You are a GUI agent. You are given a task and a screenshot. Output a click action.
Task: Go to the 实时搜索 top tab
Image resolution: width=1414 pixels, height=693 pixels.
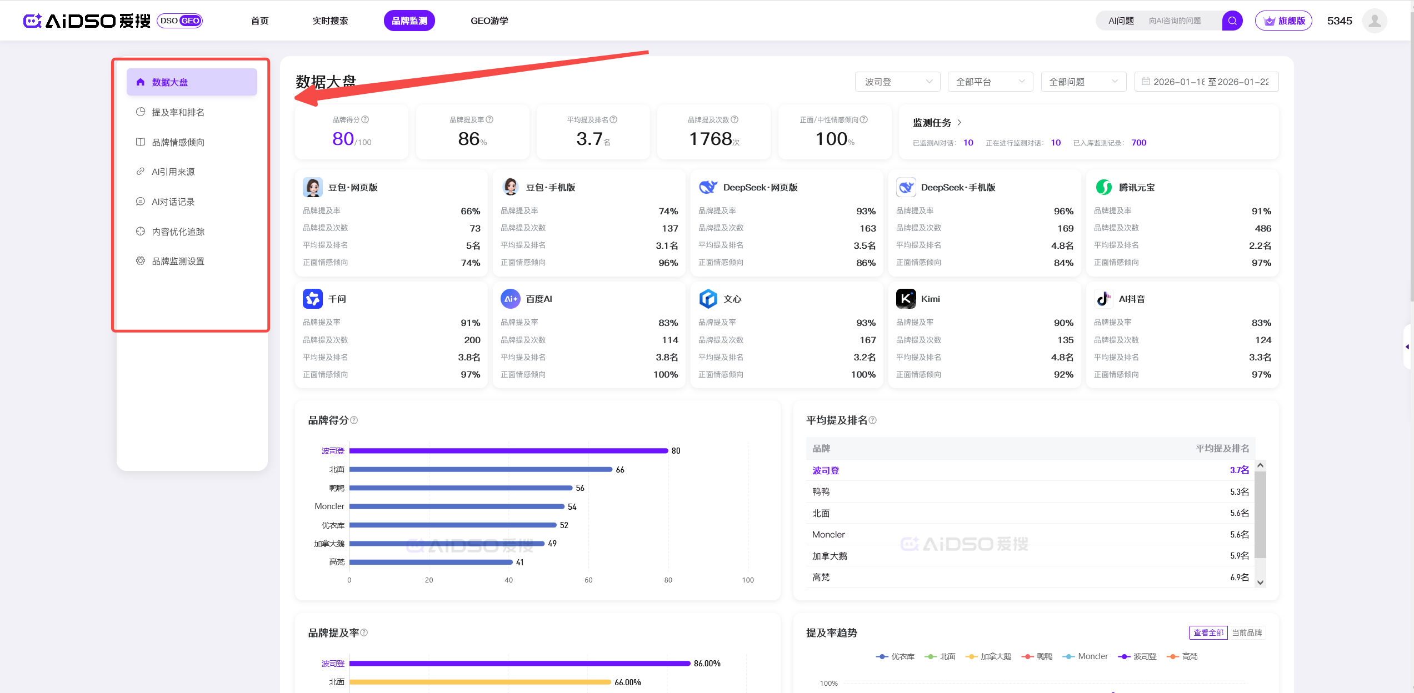[330, 21]
